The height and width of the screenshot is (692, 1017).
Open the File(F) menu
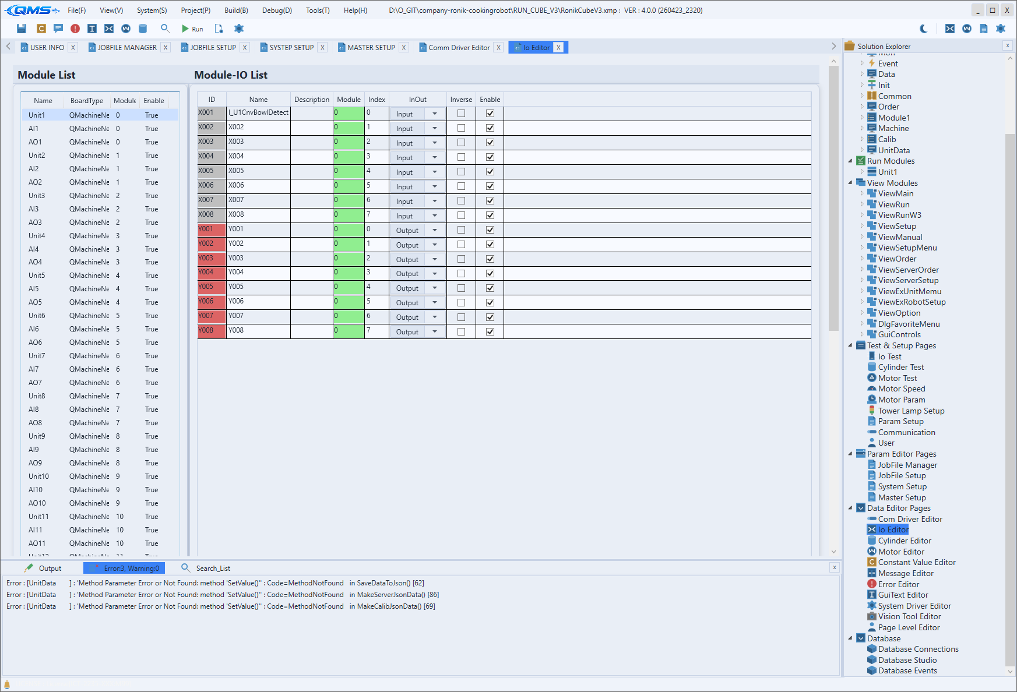click(76, 10)
